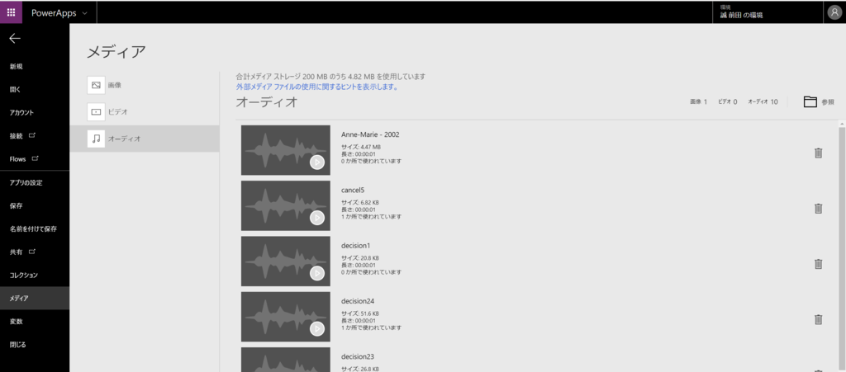This screenshot has width=846, height=372.
Task: Go back with the left arrow
Action: tap(15, 38)
